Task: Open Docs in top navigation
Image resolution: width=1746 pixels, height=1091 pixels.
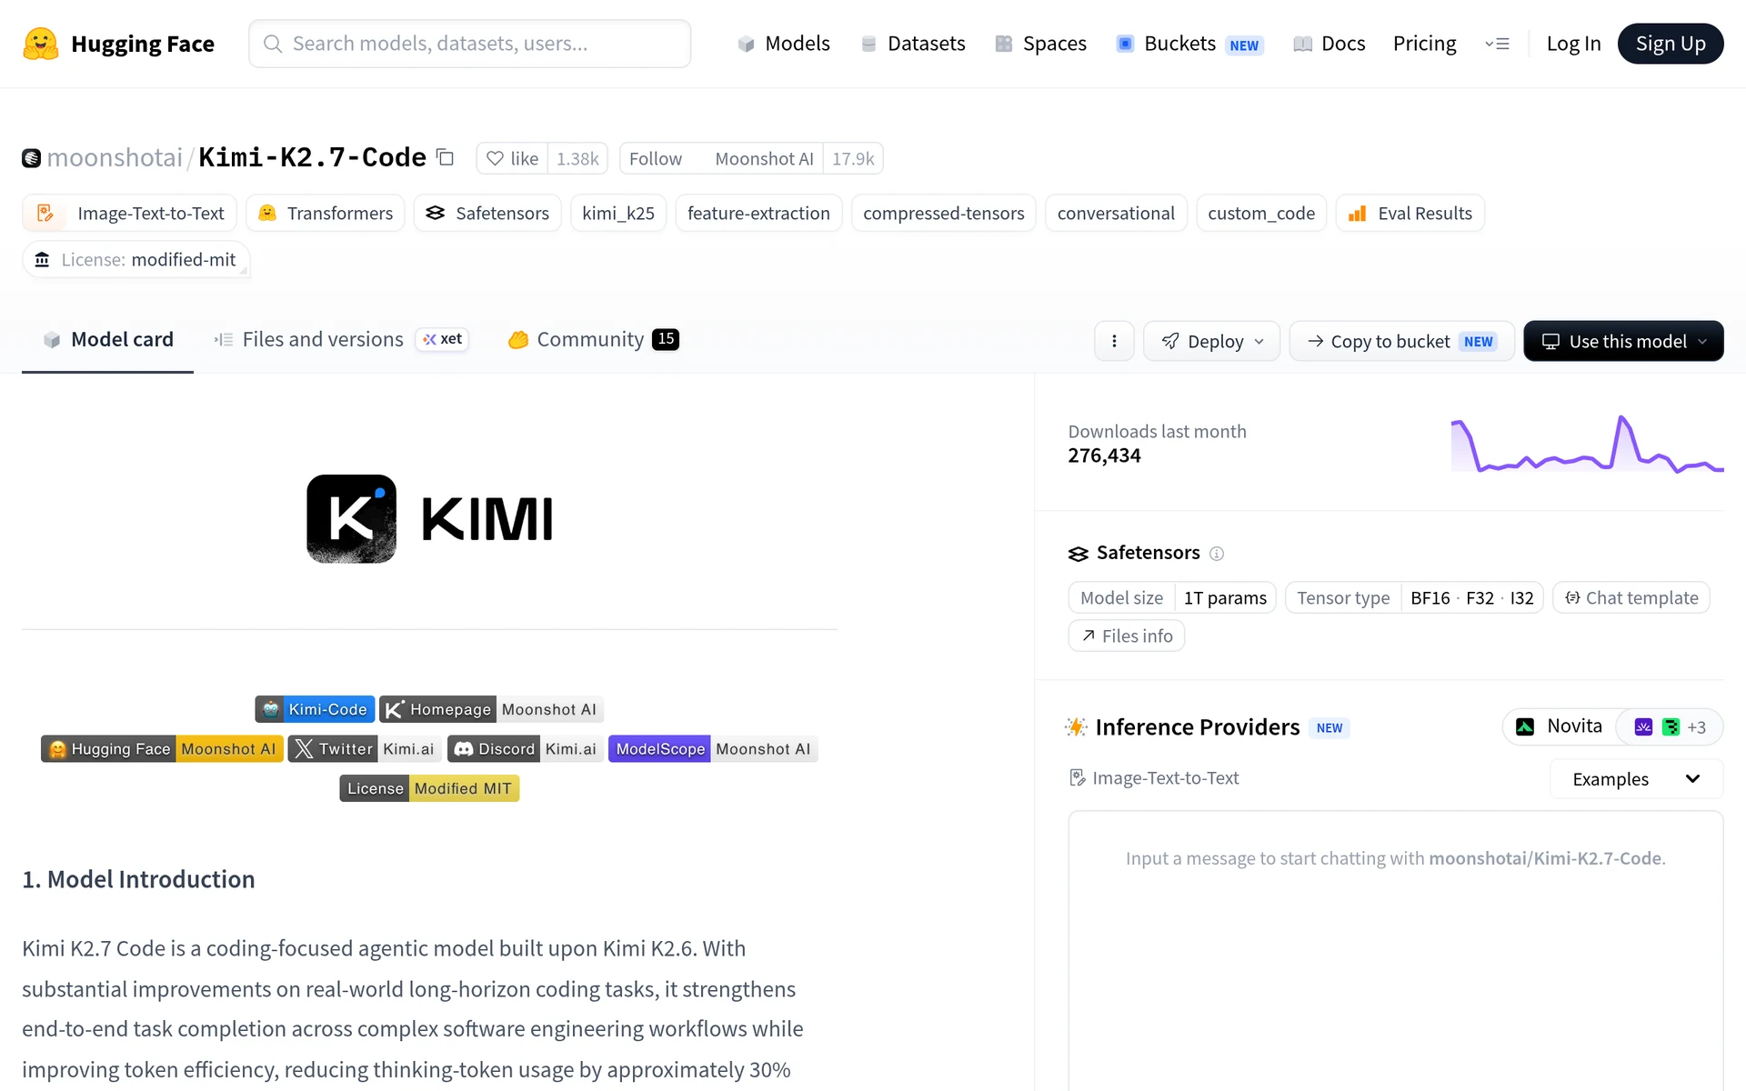Action: (x=1330, y=44)
